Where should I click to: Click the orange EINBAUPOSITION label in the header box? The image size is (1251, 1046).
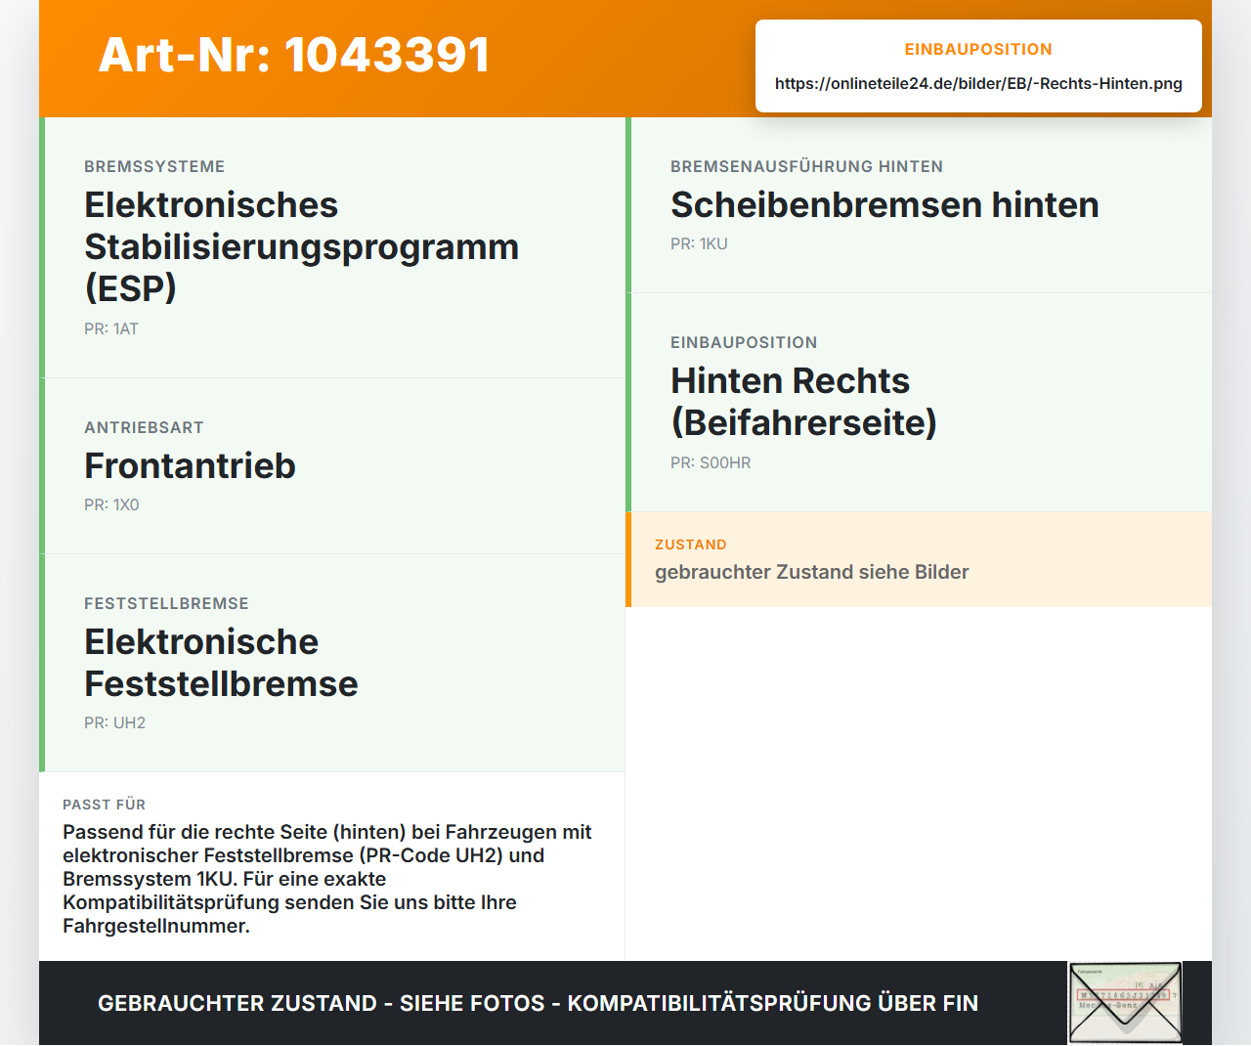click(x=978, y=49)
